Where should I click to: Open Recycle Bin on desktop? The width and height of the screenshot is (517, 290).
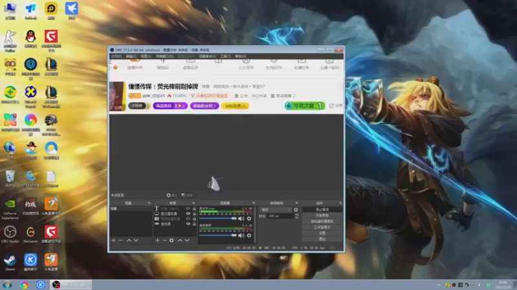tap(10, 179)
